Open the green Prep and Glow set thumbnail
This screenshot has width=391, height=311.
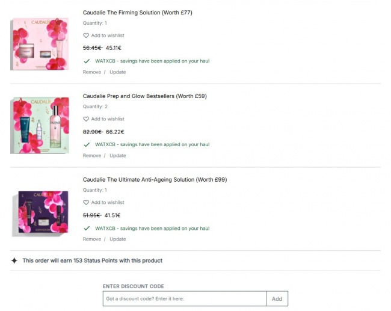40,126
